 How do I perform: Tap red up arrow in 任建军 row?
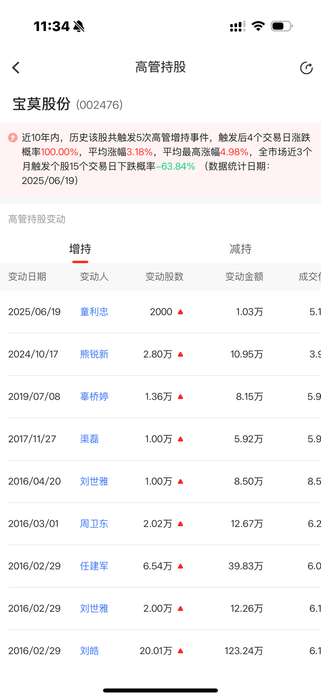pyautogui.click(x=181, y=566)
